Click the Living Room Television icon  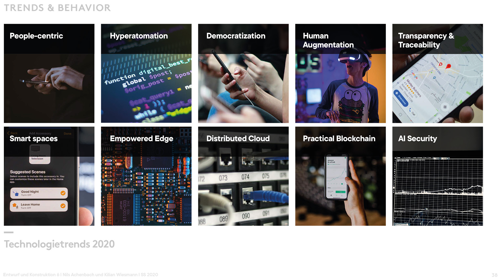[36, 149]
